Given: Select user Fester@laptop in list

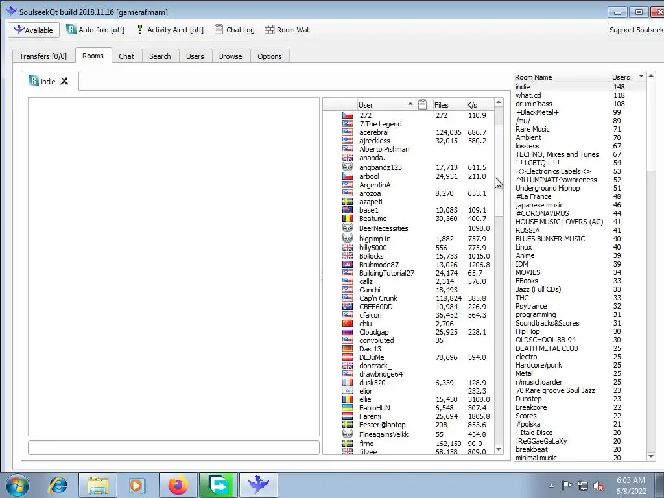Looking at the screenshot, I should point(409,425).
